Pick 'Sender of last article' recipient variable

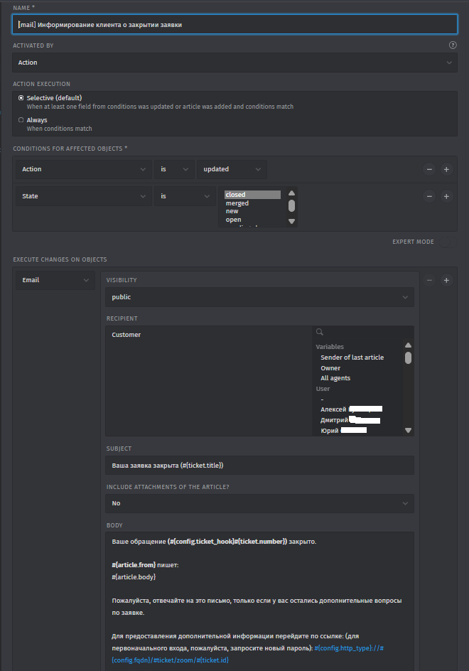click(x=352, y=358)
